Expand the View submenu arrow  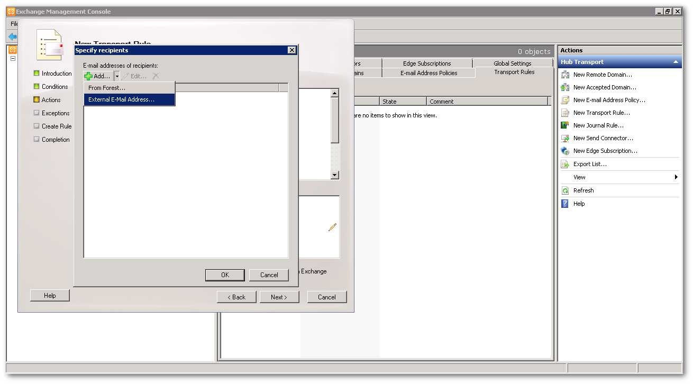pyautogui.click(x=676, y=177)
